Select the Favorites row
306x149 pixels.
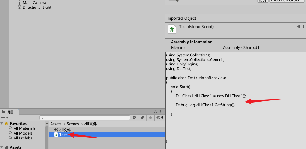[18, 124]
